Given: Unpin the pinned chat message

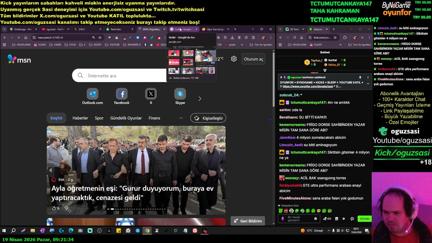Looking at the screenshot, I should tap(360, 77).
